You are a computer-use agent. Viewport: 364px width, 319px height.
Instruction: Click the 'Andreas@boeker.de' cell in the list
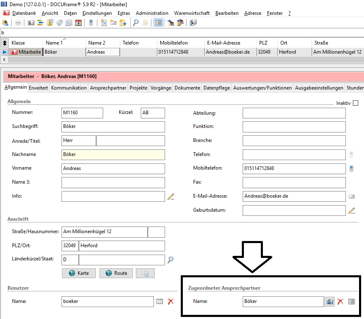click(230, 52)
